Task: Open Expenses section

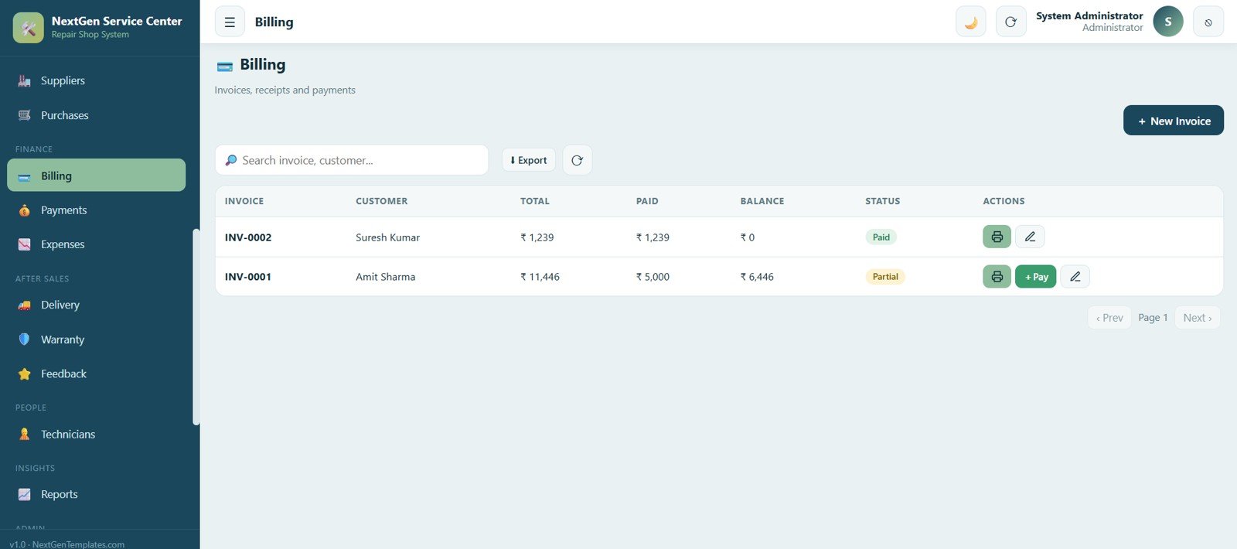Action: click(x=96, y=244)
